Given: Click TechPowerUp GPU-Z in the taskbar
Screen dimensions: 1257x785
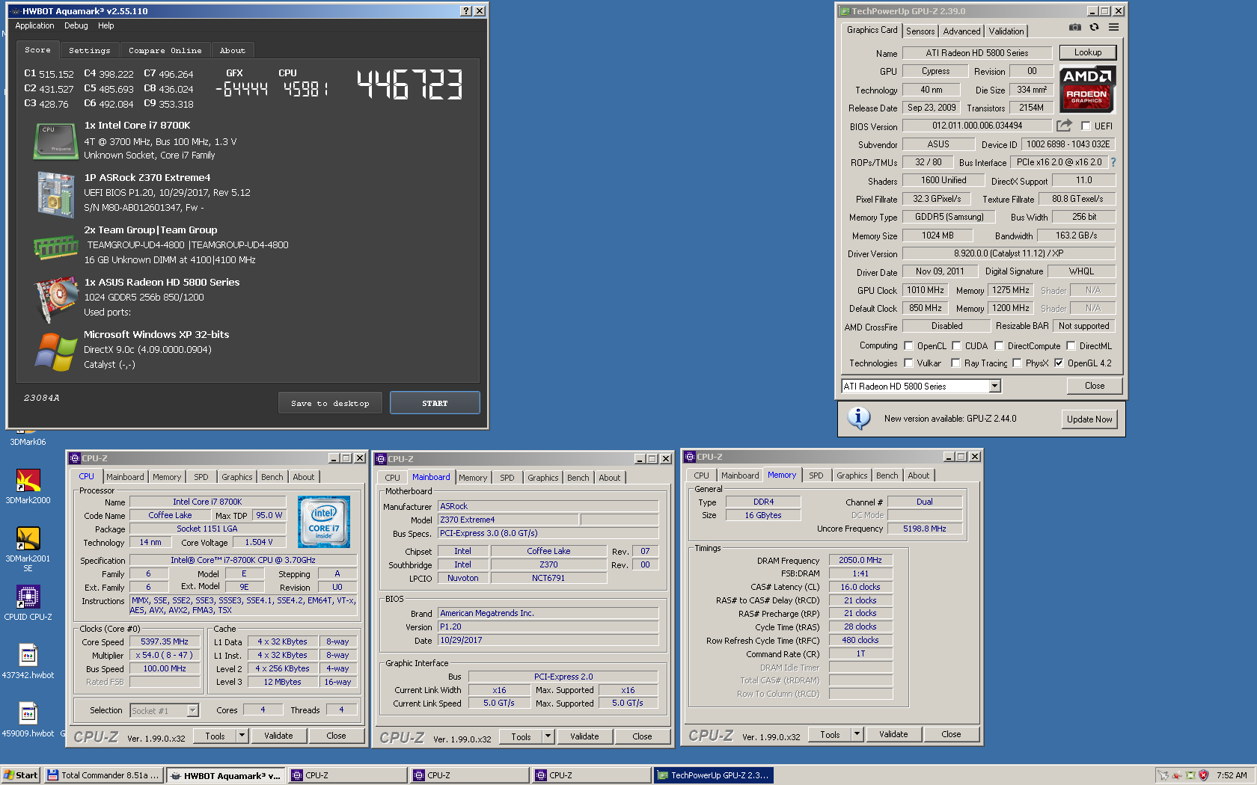Looking at the screenshot, I should pyautogui.click(x=714, y=775).
